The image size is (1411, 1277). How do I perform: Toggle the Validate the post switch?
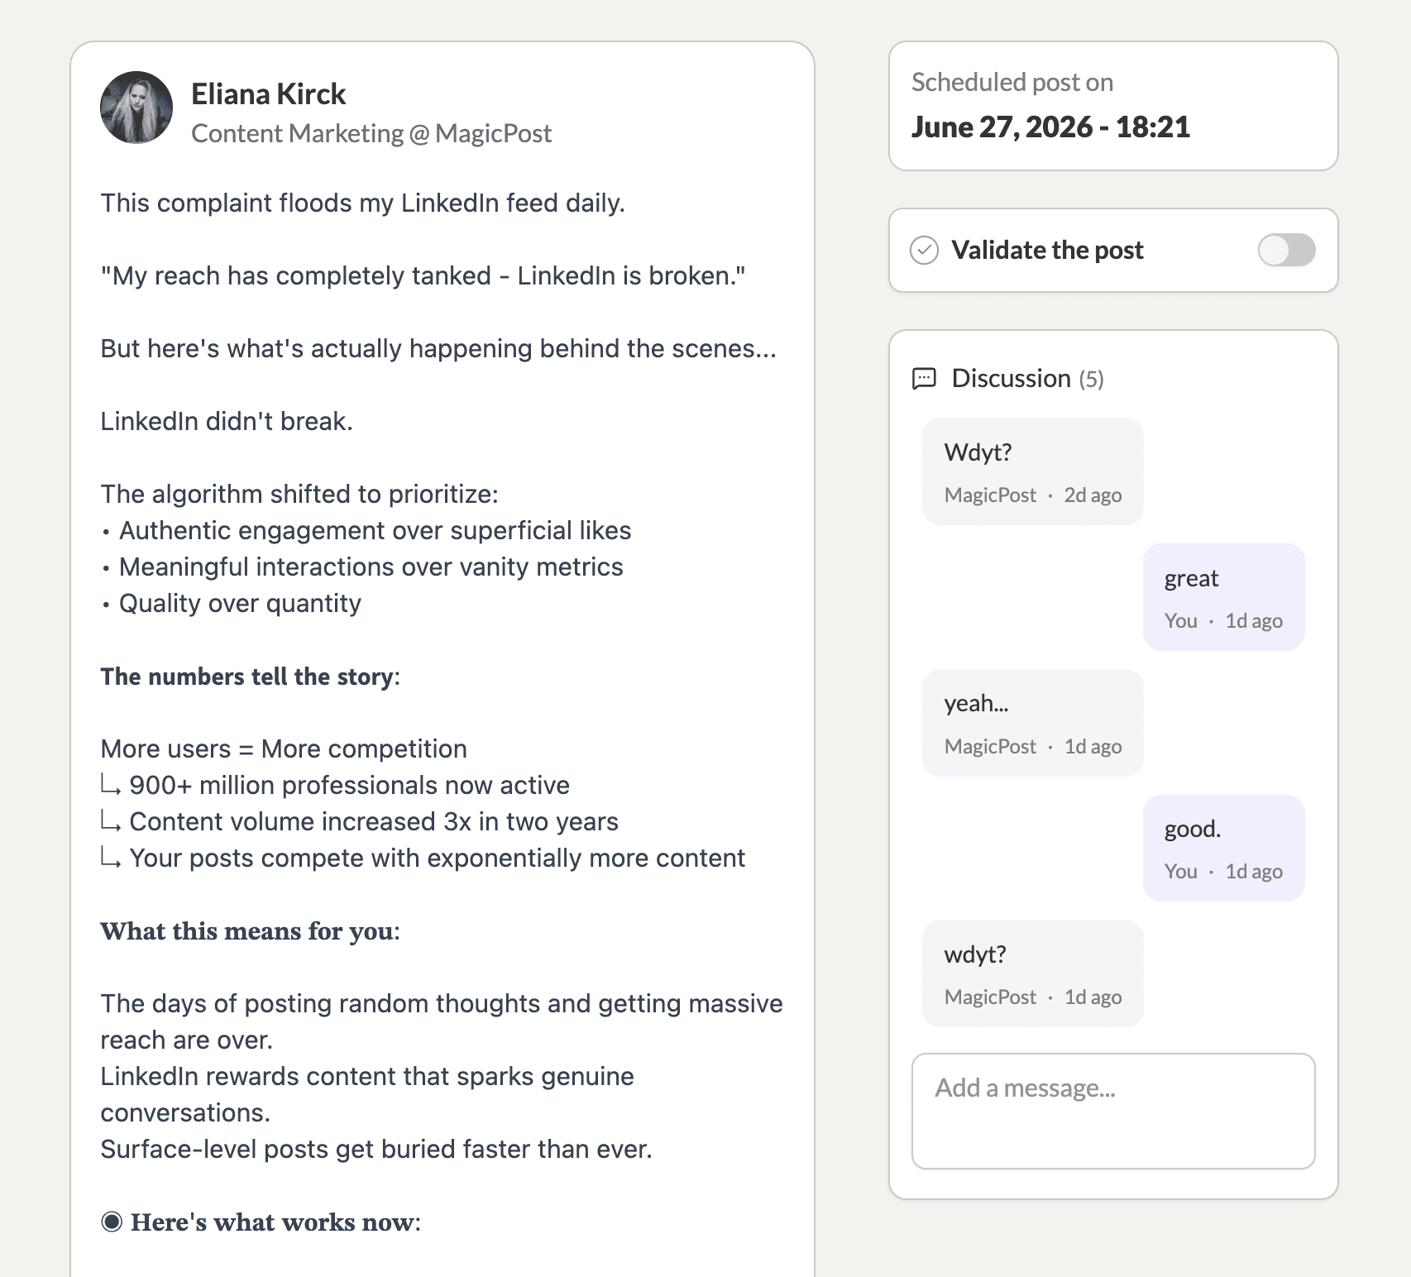pyautogui.click(x=1286, y=250)
